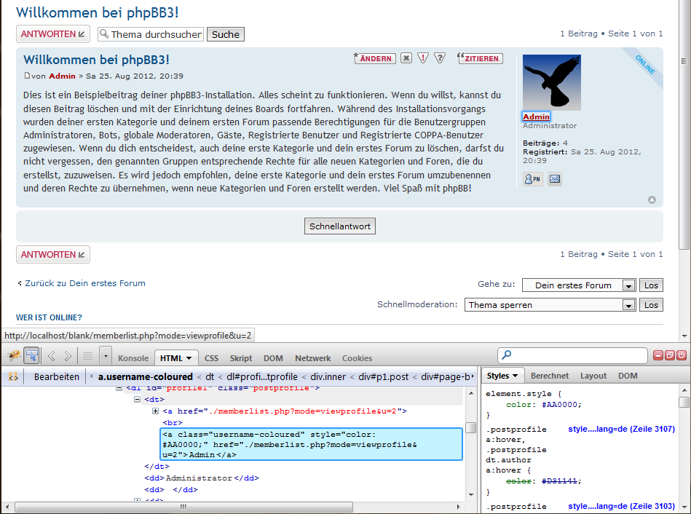Click the ANTWORTEN button below the post
The width and height of the screenshot is (691, 514).
[x=53, y=254]
